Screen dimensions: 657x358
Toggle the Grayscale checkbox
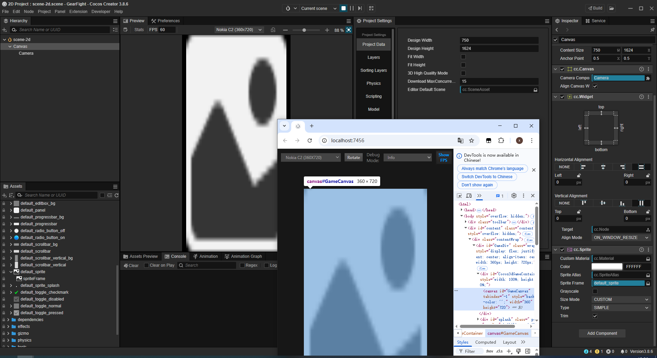tap(595, 291)
